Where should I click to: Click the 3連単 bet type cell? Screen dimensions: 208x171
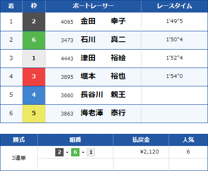pyautogui.click(x=19, y=158)
